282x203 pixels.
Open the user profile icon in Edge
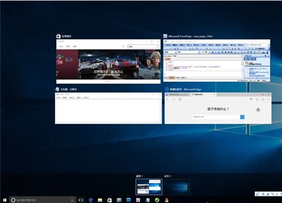[x=258, y=110]
